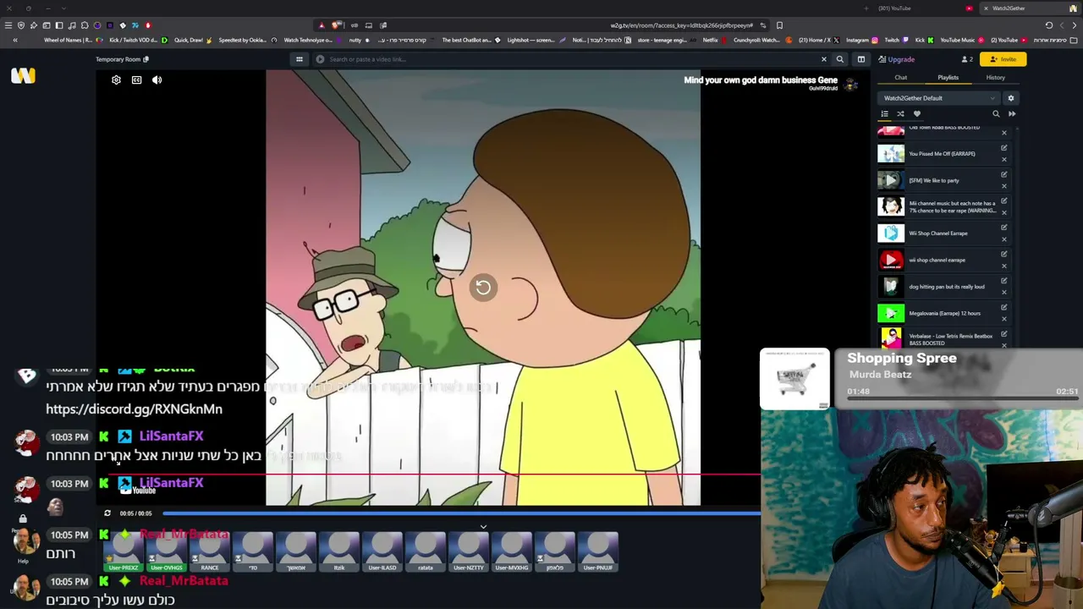Screen dimensions: 1083x609
Task: Expand hidden bookmarks double chevron
Action: pyautogui.click(x=14, y=40)
